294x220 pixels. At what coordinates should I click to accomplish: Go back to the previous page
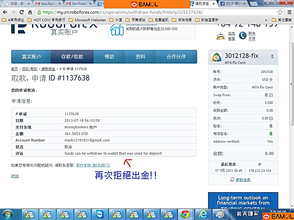5,12
